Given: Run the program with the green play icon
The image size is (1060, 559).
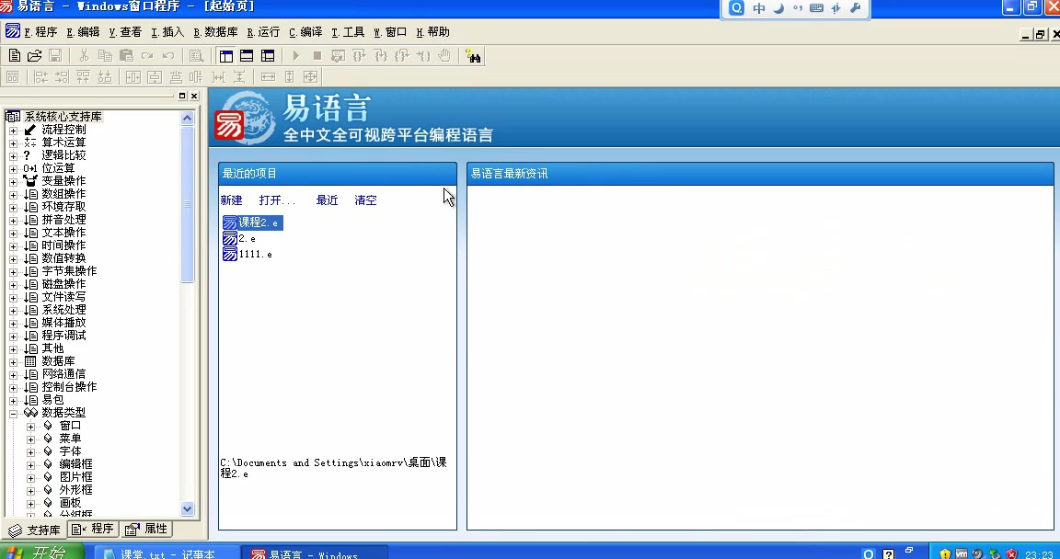Looking at the screenshot, I should (x=296, y=55).
